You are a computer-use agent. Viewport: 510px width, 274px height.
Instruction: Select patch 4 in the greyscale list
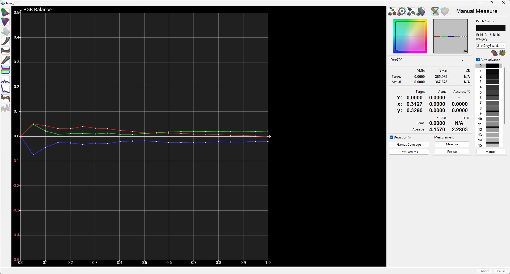pyautogui.click(x=489, y=87)
